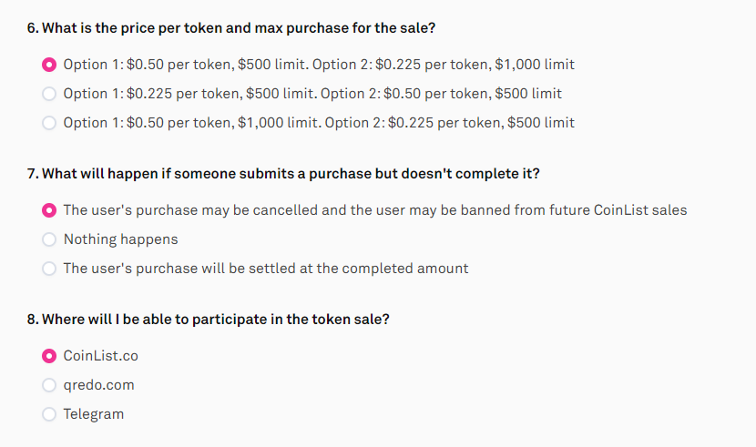Viewport: 756px width, 447px height.
Task: Select the CoinList.co radio button
Action: coord(49,356)
